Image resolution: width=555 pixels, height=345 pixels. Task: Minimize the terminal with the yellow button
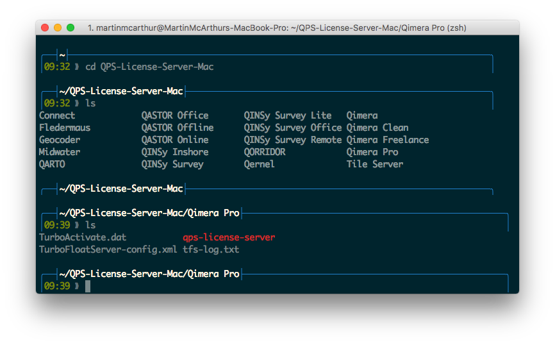tap(58, 28)
